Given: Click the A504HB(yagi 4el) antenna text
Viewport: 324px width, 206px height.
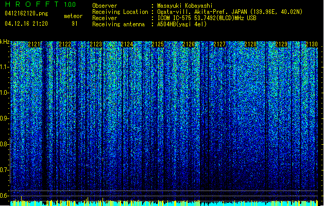Looking at the screenshot, I should click(x=182, y=24).
